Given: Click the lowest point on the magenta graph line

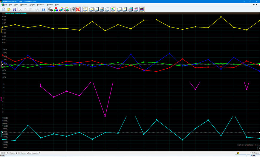Looking at the screenshot, I should (105, 116).
